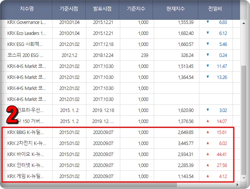The height and width of the screenshot is (189, 250).
Task: Click the current index value 1,376.56
Action: click(x=186, y=121)
